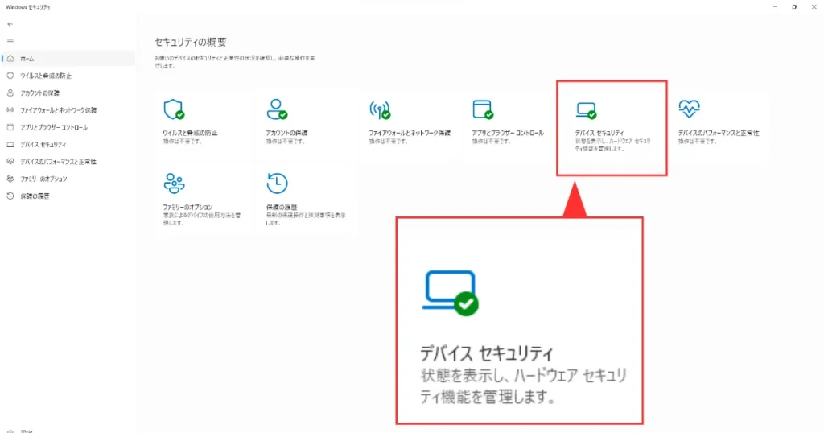Select ファイアウォールとネットワーク保護 label in sidebar

58,110
